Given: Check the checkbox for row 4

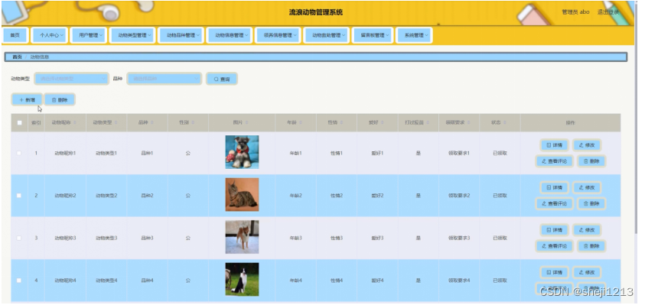Looking at the screenshot, I should (19, 281).
